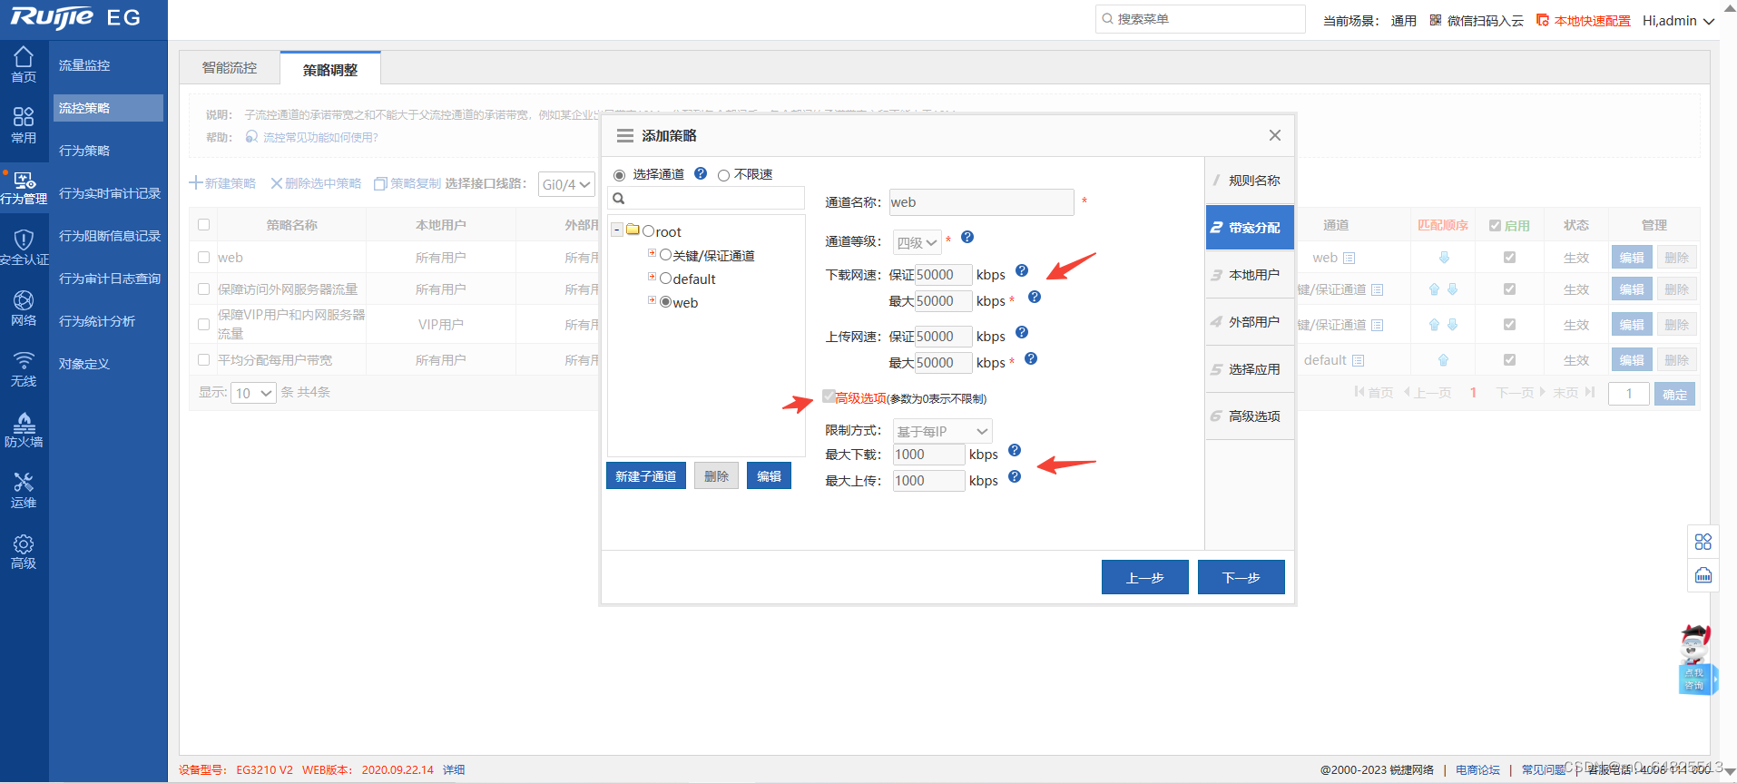
Task: Show help for 最大上传 per-IP limit
Action: (1015, 476)
